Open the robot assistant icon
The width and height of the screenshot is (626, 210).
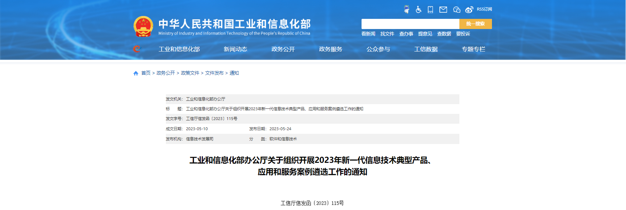406,9
